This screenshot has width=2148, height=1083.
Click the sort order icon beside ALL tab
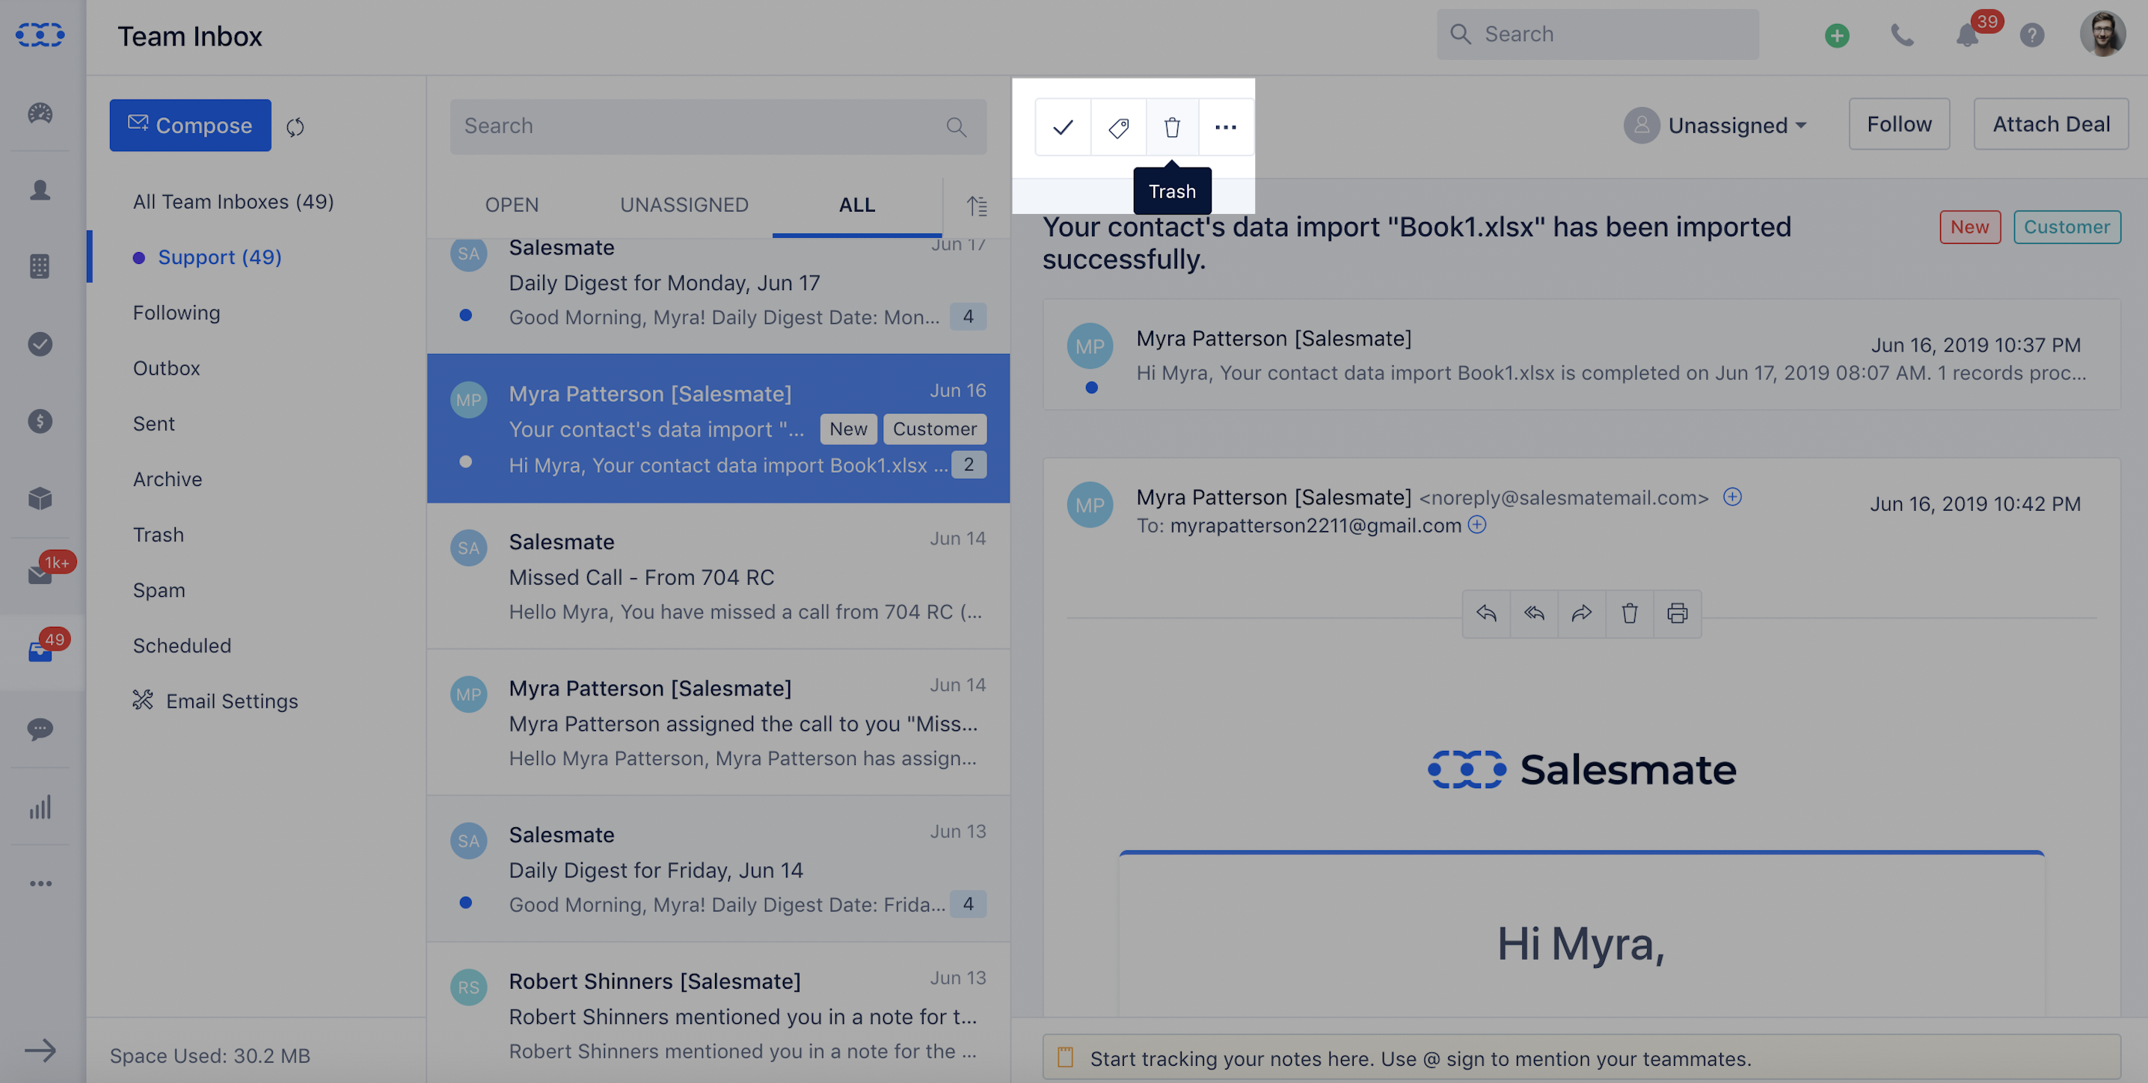(x=978, y=205)
